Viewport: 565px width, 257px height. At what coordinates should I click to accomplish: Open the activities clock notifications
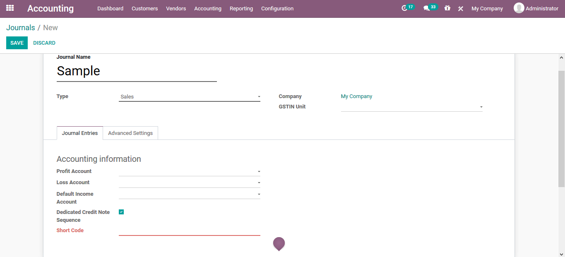tap(406, 7)
